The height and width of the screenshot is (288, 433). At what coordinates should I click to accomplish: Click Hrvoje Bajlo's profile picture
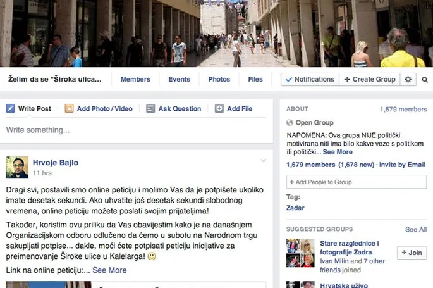(x=17, y=167)
